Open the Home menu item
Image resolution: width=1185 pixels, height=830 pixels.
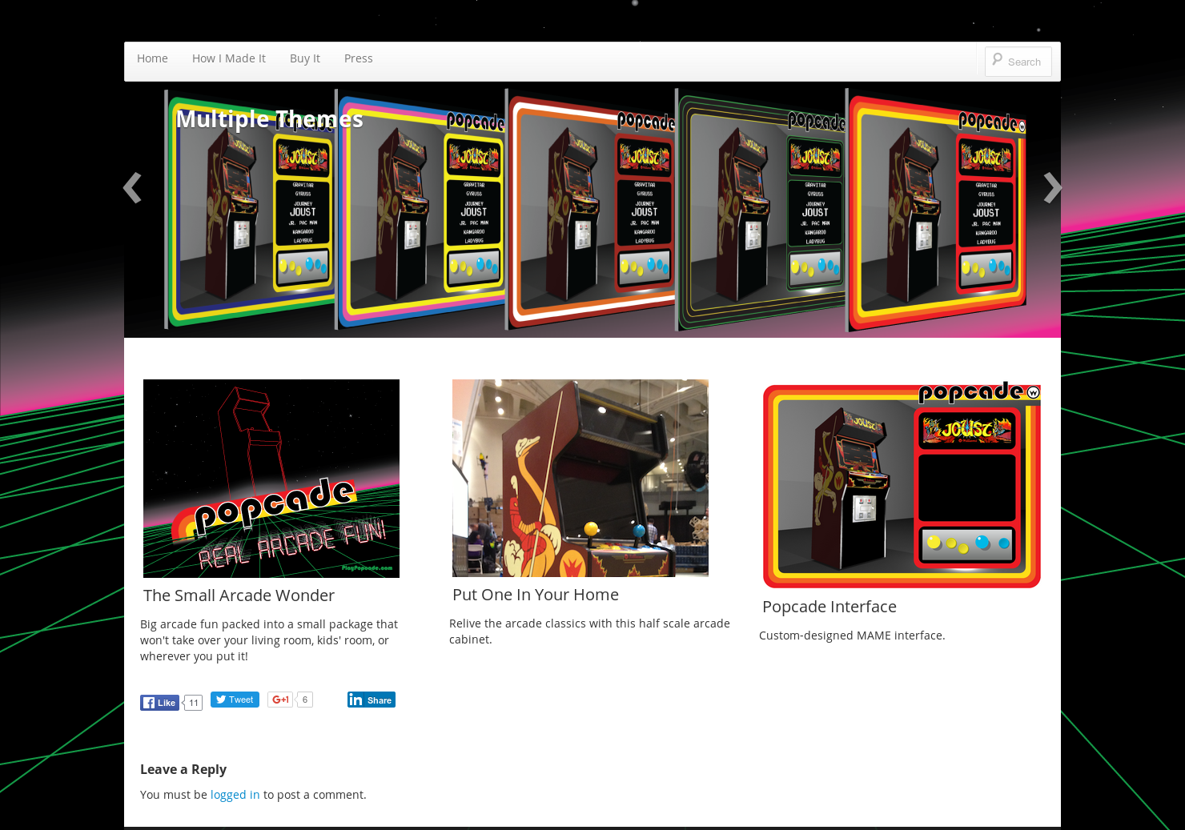(x=152, y=58)
